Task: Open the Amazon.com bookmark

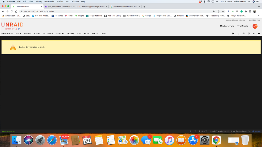Action: tap(11, 16)
